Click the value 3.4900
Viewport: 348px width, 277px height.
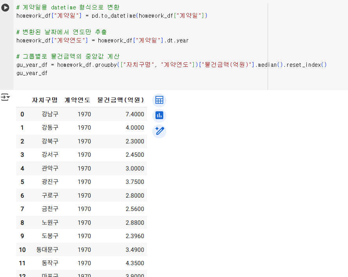(135, 250)
